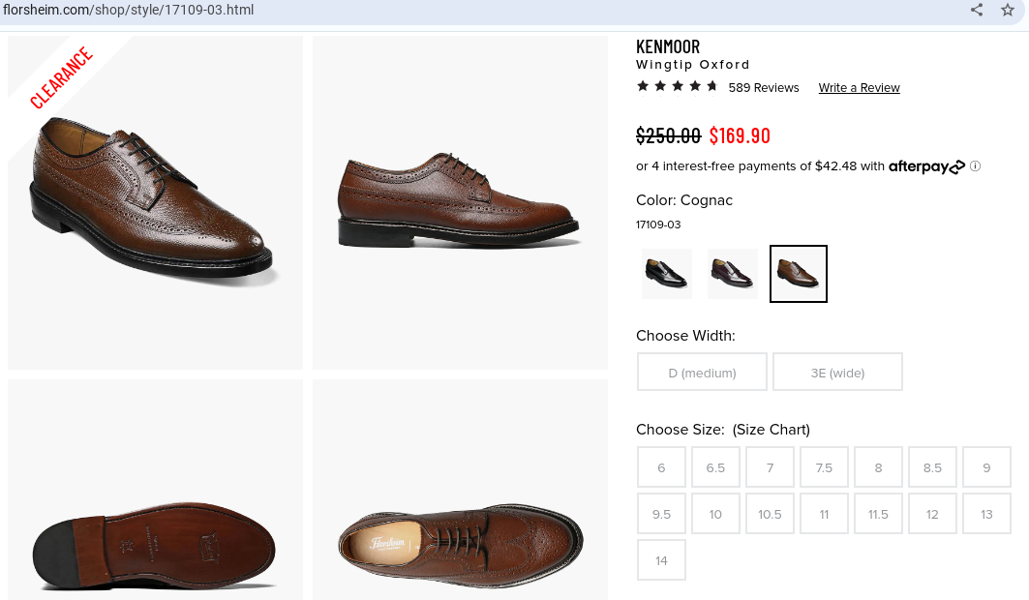This screenshot has width=1029, height=600.
Task: Select size 6.5
Action: click(715, 467)
